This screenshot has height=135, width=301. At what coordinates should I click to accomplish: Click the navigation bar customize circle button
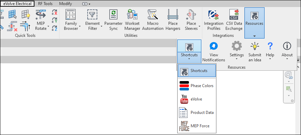(x=292, y=101)
